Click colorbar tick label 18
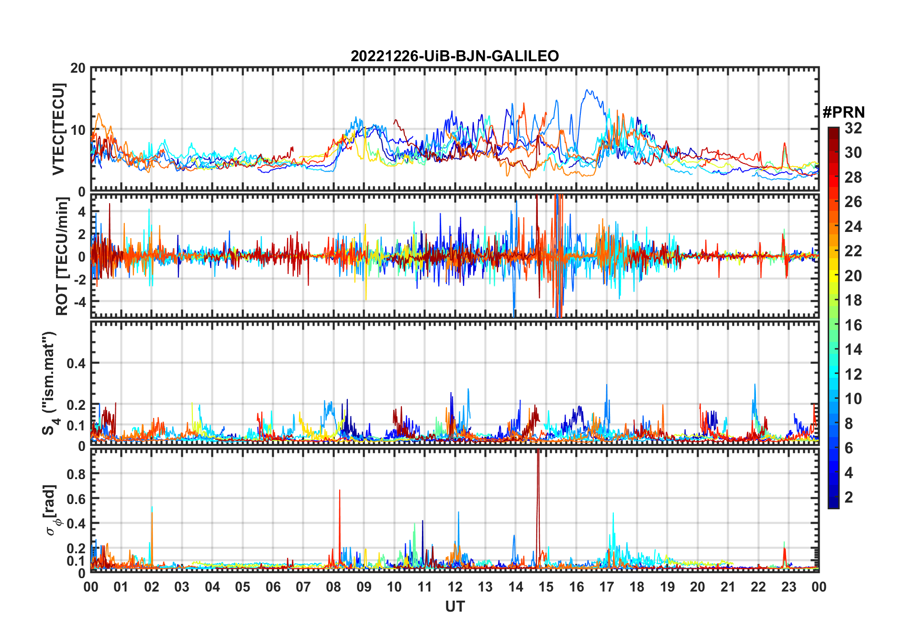The image size is (910, 636). click(853, 300)
